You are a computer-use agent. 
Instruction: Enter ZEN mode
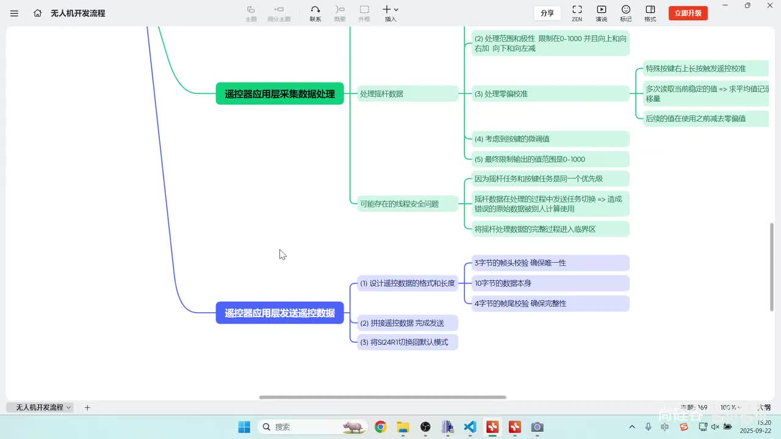click(577, 13)
